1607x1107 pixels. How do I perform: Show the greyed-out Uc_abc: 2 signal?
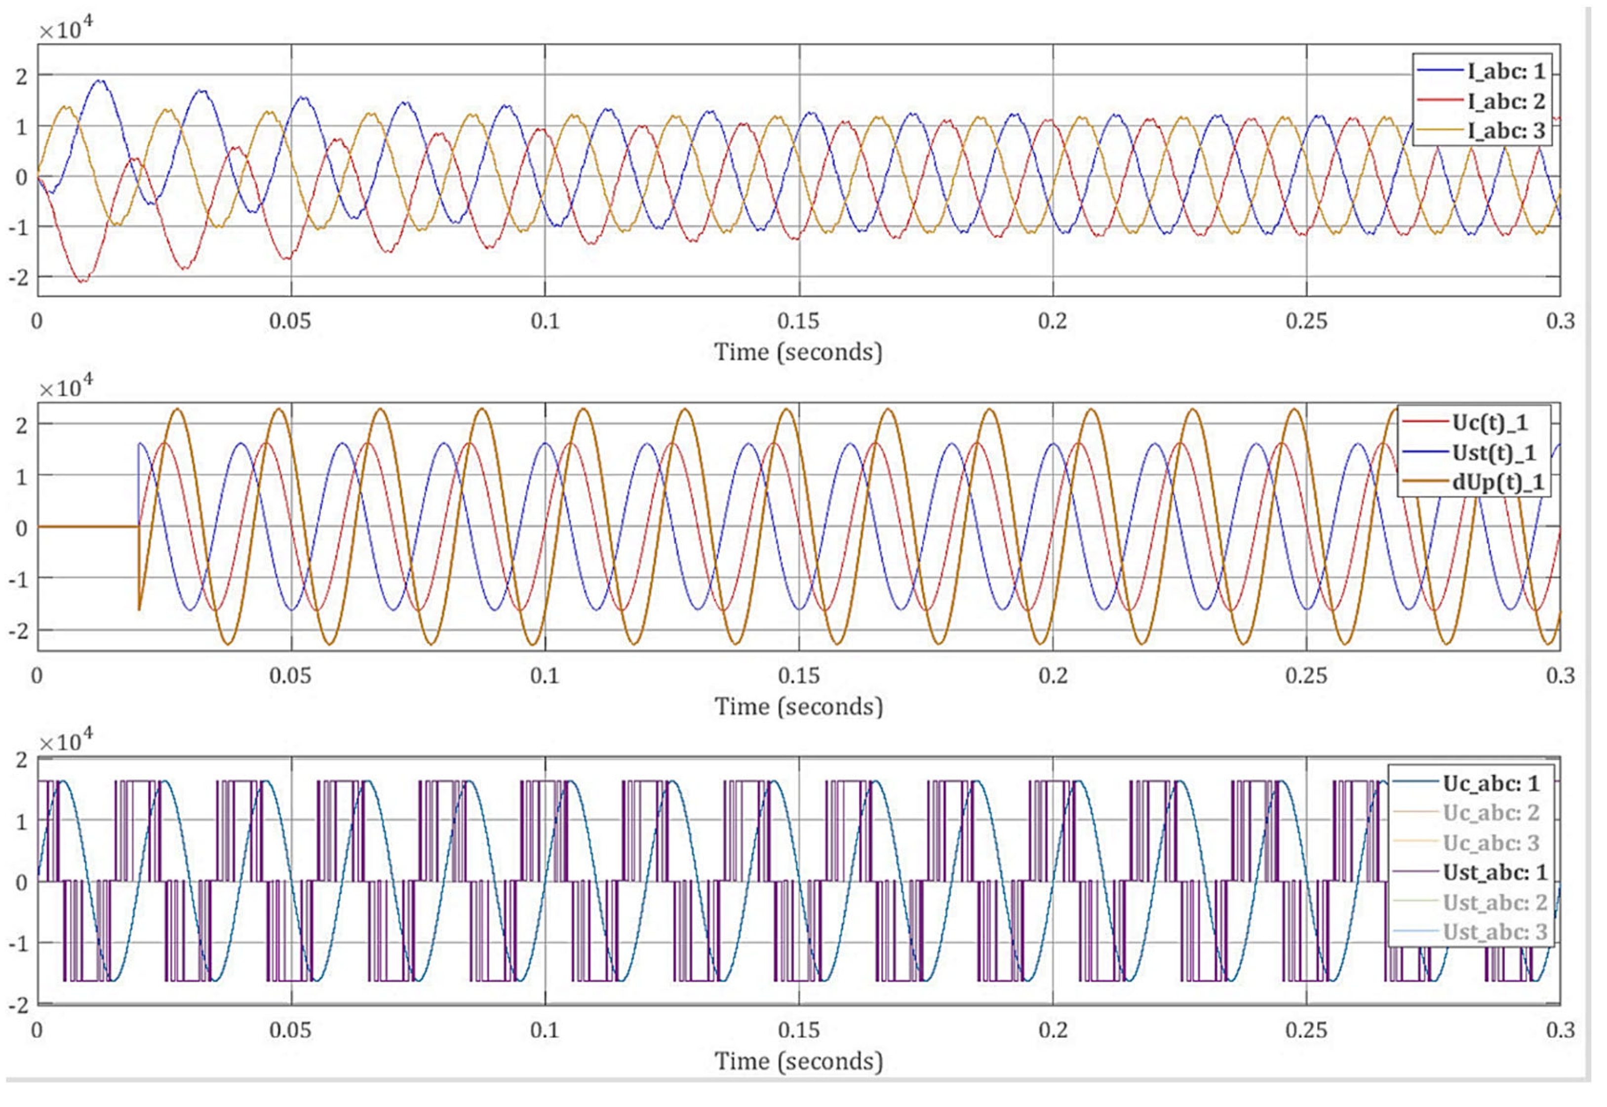1491,812
